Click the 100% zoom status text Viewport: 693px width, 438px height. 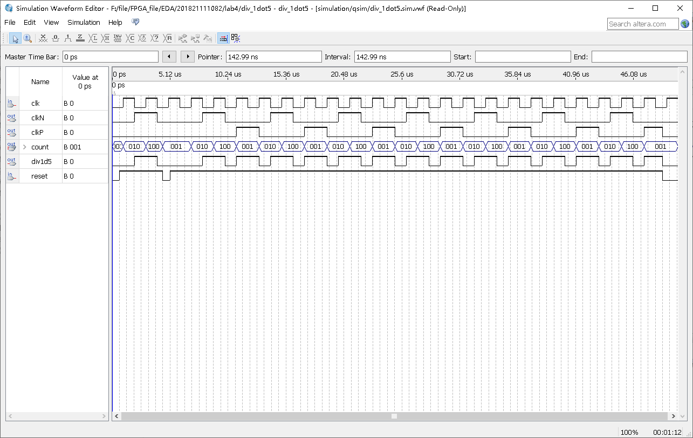pos(629,432)
